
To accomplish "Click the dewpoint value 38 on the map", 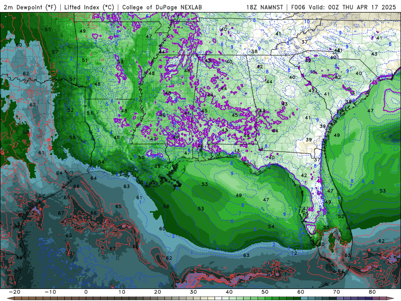I will pos(254,52).
